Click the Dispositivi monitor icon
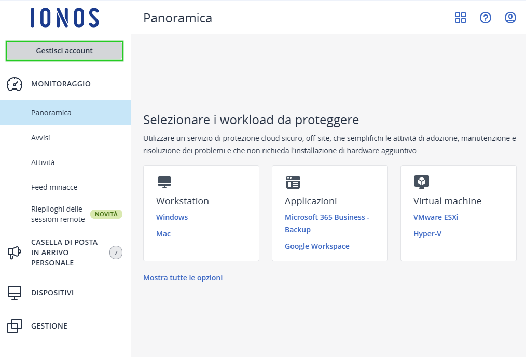 tap(15, 293)
